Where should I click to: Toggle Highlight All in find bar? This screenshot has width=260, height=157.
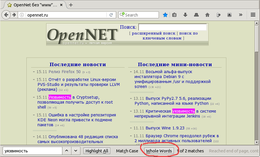coord(97,151)
